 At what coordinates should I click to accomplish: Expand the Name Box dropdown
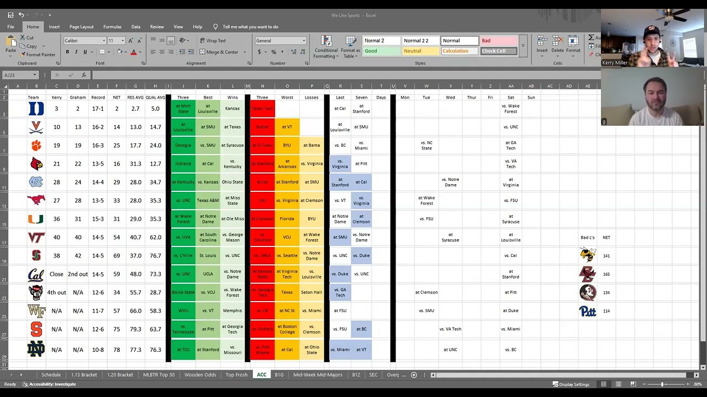point(34,75)
